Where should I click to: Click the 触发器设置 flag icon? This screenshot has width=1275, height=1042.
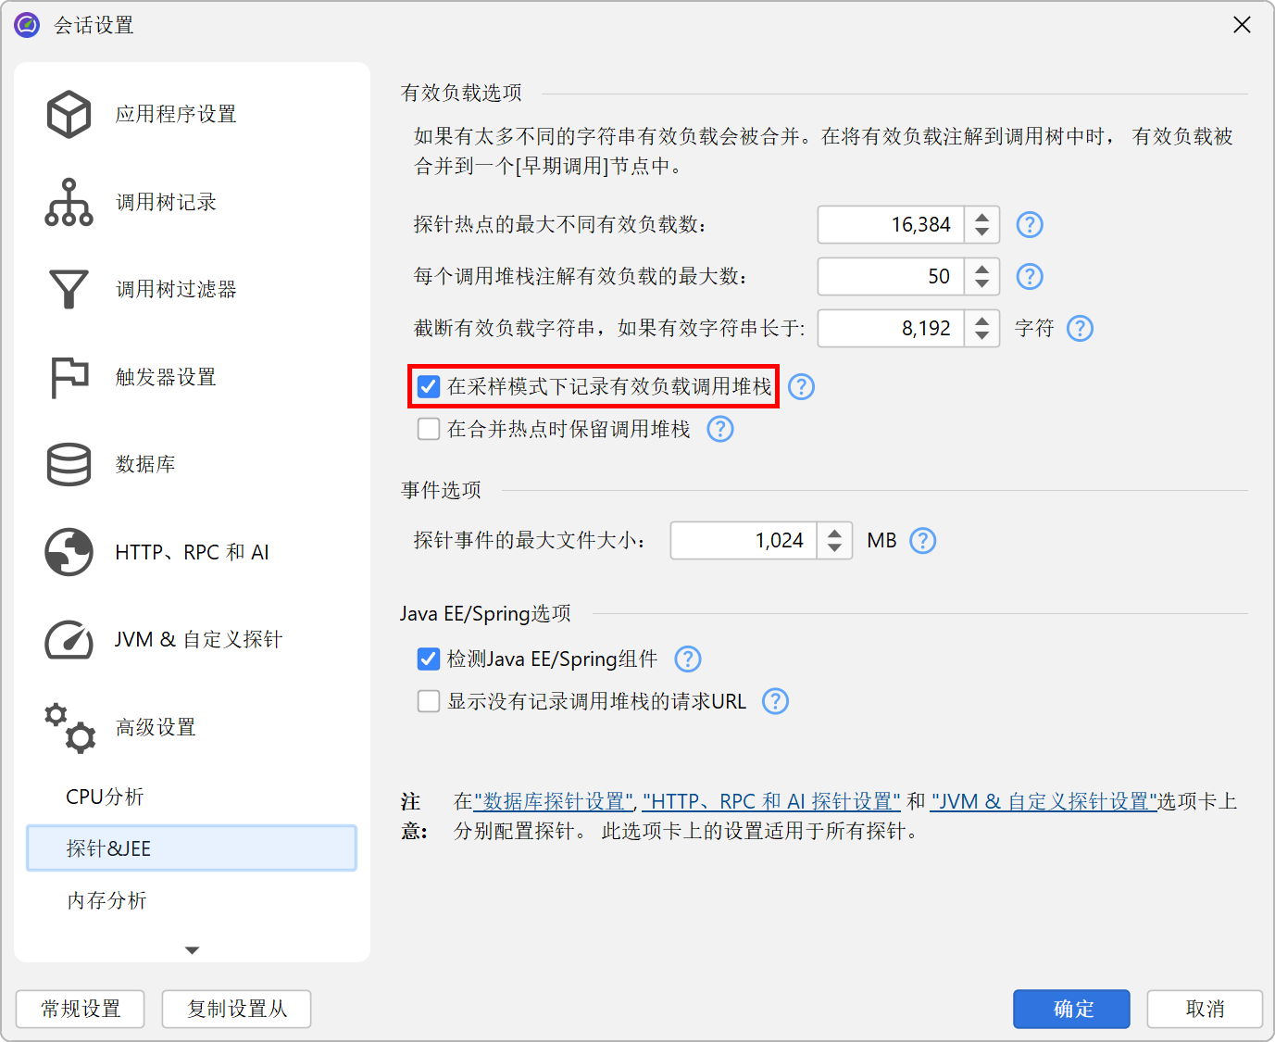coord(69,377)
